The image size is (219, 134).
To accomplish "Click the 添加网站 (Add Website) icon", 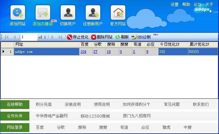I will click(x=18, y=12).
